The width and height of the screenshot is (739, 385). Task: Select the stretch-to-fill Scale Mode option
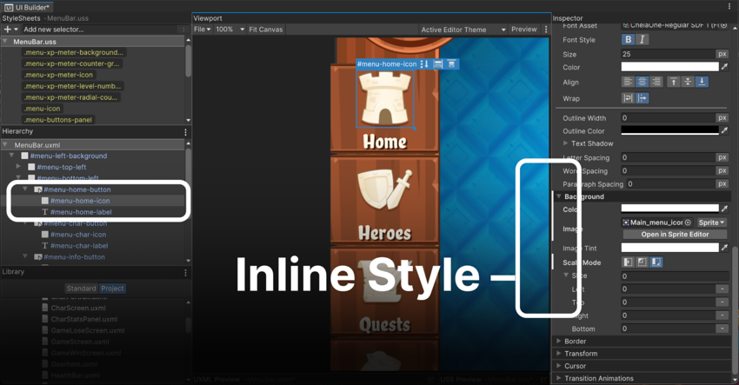(x=628, y=262)
